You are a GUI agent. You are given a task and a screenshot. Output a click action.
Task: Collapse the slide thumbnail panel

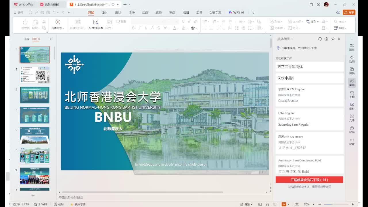[51, 39]
